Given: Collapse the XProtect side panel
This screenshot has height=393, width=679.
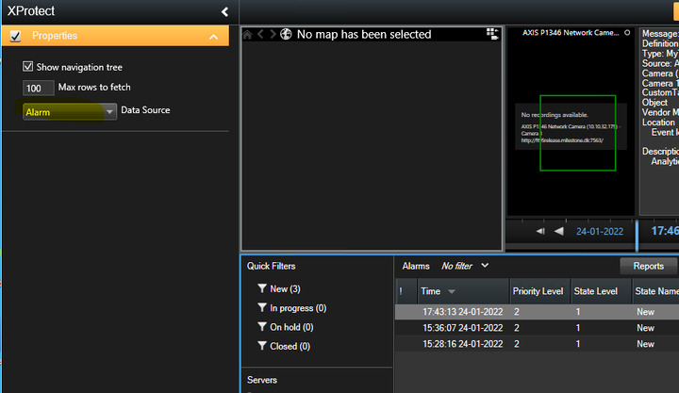Looking at the screenshot, I should click(x=224, y=11).
